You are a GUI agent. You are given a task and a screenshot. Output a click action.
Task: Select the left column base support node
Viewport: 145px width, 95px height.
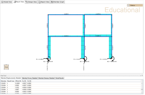pos(48,59)
